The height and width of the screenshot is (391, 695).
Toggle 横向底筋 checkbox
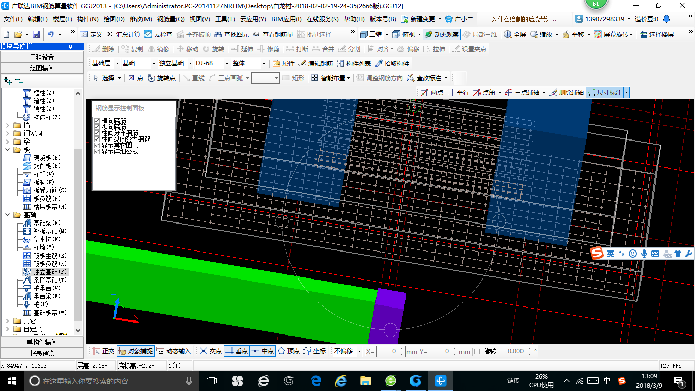97,121
